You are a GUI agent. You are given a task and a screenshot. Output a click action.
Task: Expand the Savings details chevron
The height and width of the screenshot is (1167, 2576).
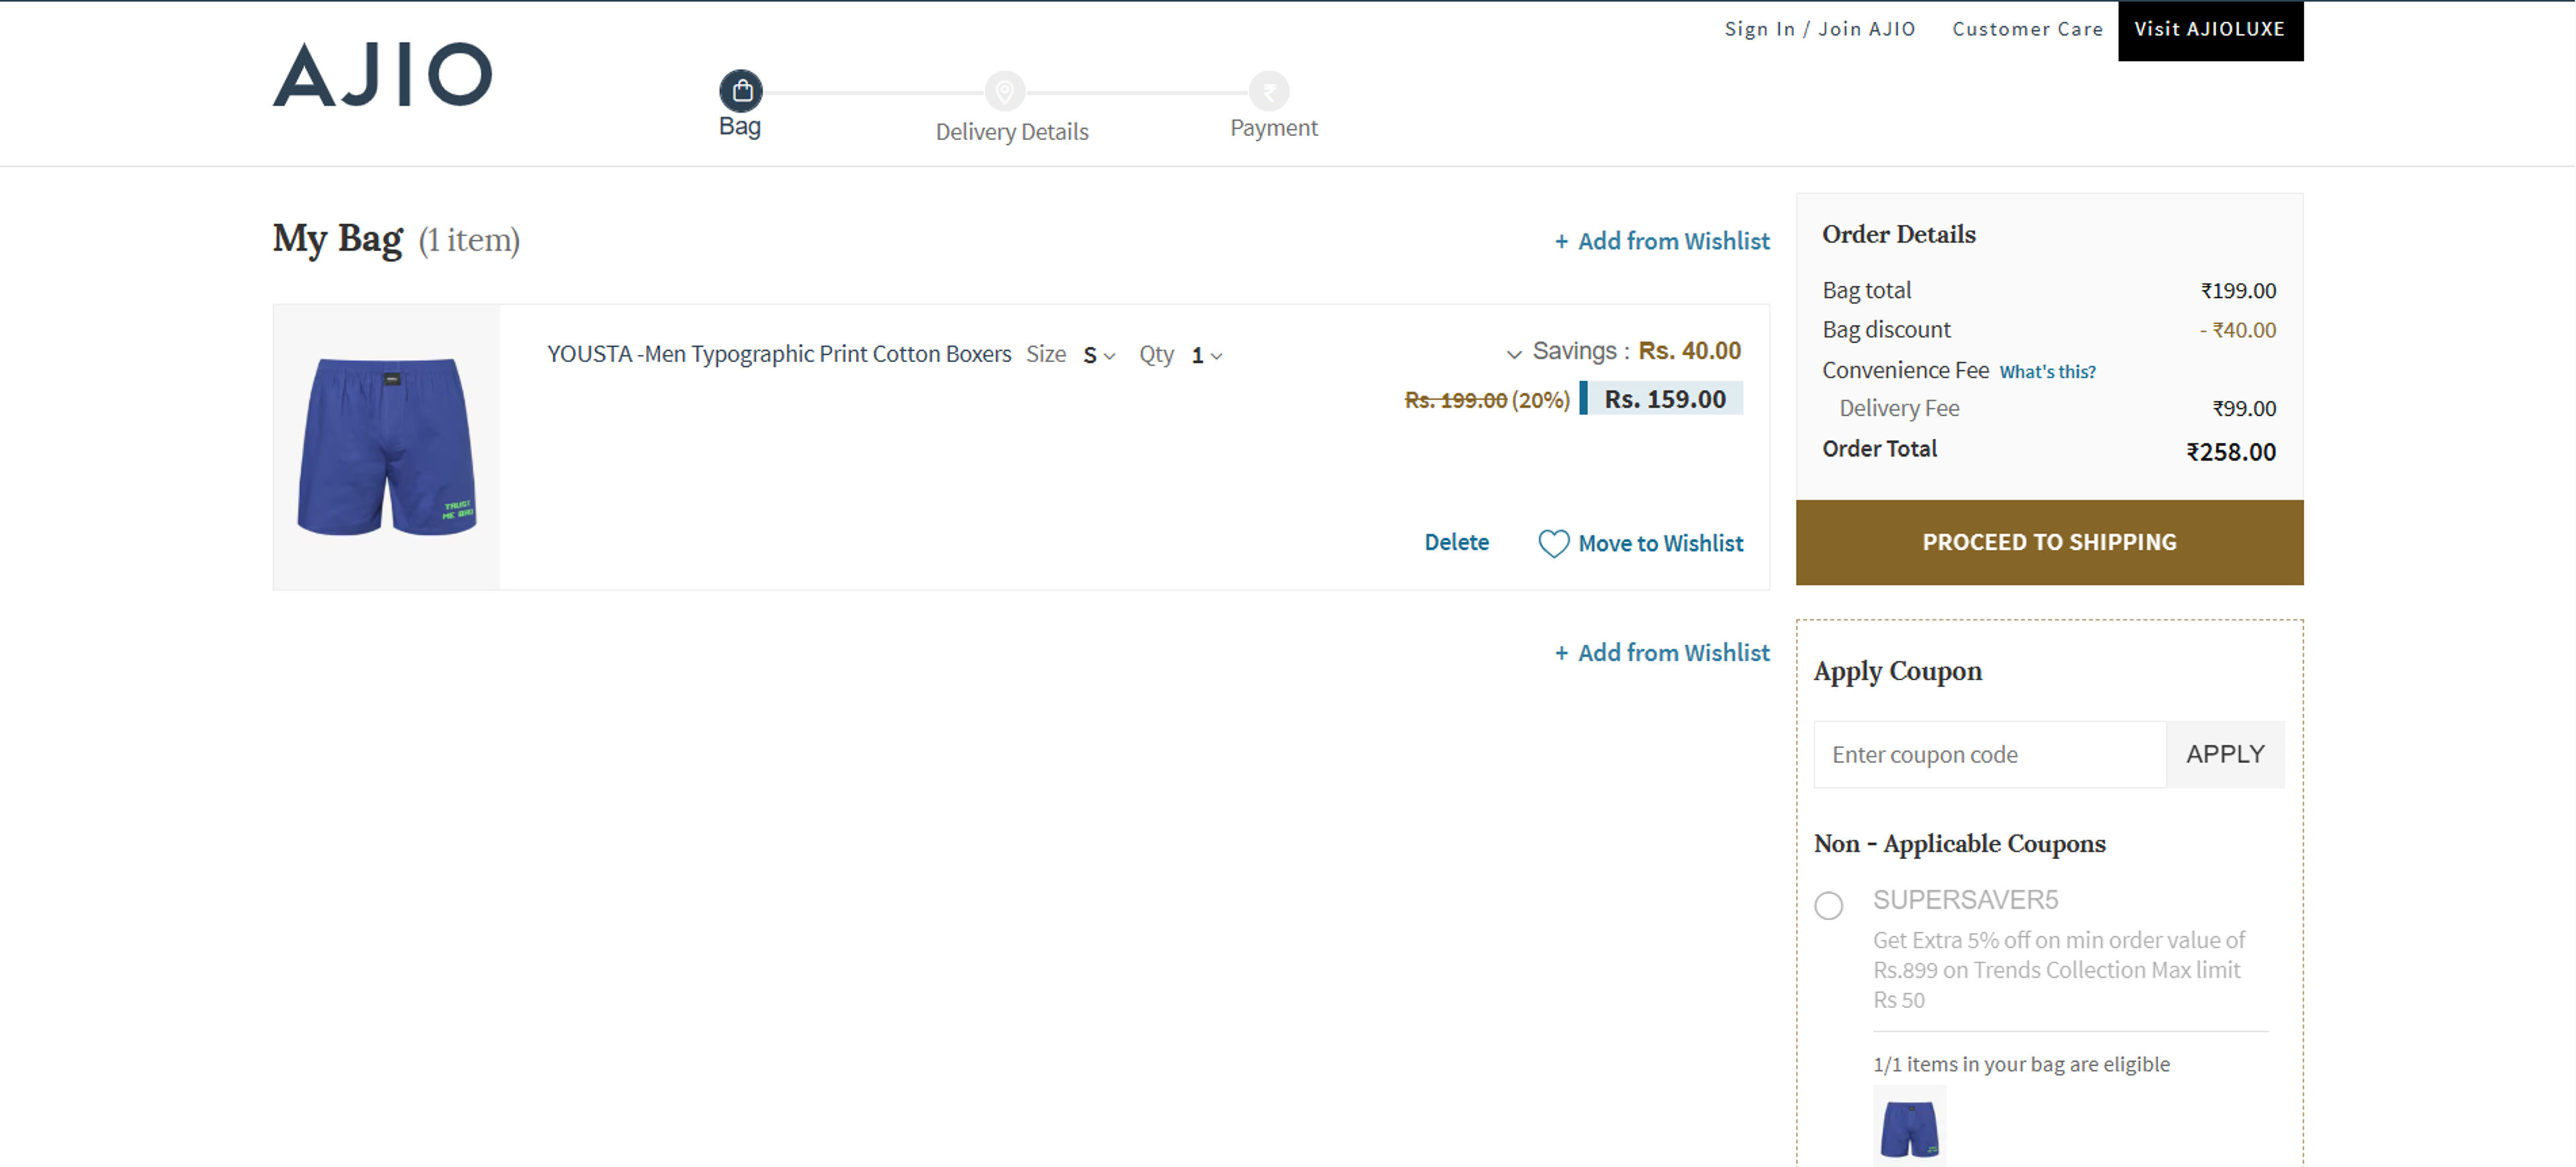(x=1513, y=352)
